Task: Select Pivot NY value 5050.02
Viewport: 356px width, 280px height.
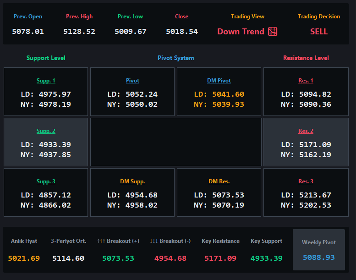Action: 142,104
